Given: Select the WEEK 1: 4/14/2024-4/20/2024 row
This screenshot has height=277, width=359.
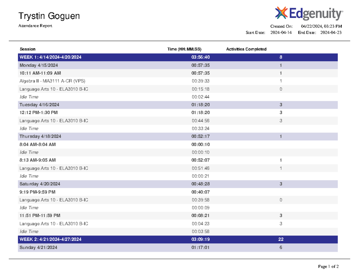Looking at the screenshot, I should [178, 57].
